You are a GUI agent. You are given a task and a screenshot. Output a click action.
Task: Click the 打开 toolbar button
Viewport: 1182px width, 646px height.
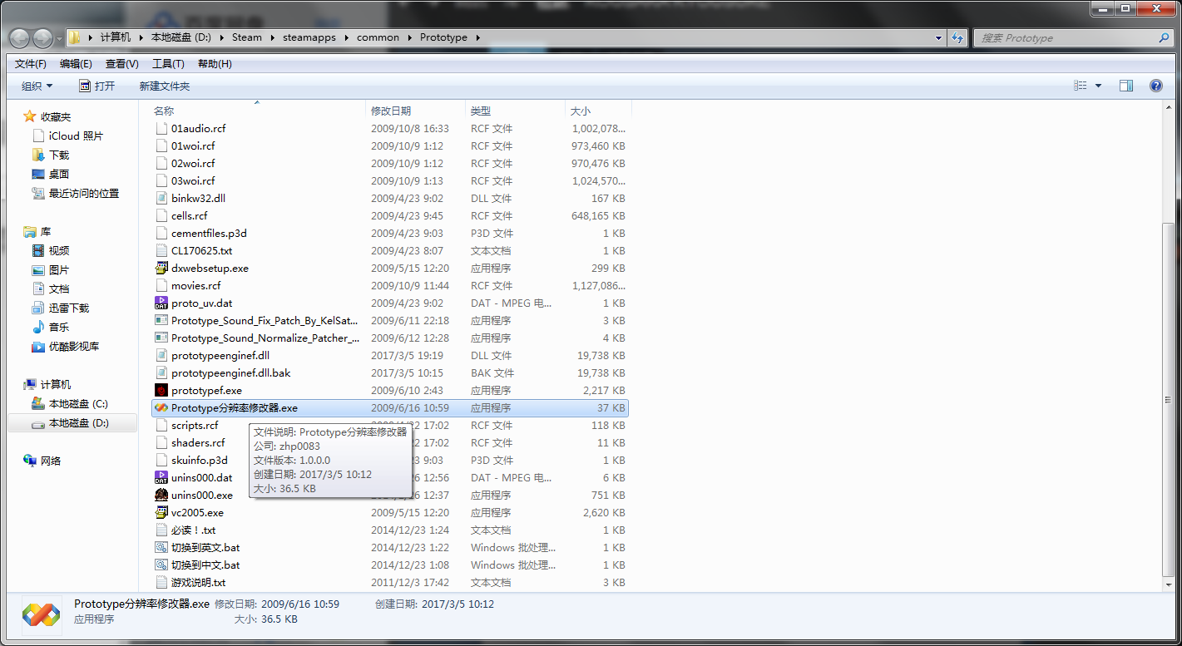pos(96,86)
